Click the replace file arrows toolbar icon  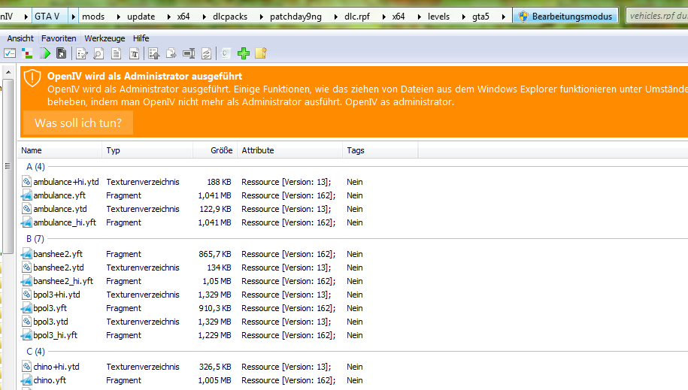(206, 53)
